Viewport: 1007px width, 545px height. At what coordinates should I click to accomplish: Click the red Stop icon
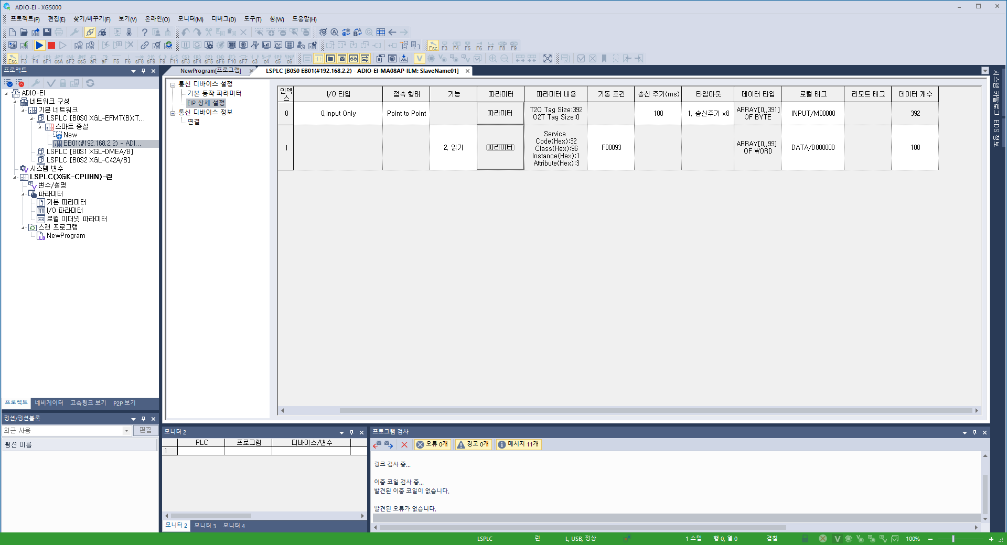51,46
